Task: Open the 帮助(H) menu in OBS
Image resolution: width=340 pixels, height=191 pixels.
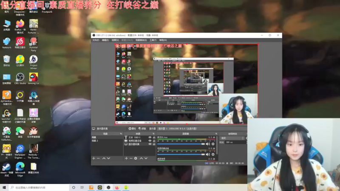Action: (x=163, y=40)
